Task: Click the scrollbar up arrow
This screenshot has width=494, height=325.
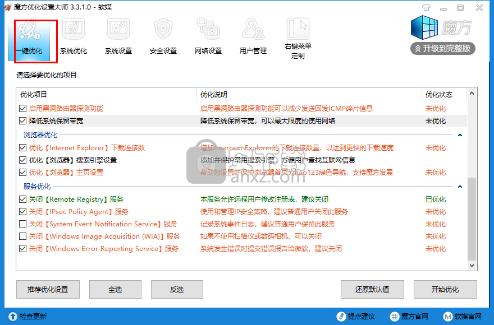Action: (x=472, y=93)
